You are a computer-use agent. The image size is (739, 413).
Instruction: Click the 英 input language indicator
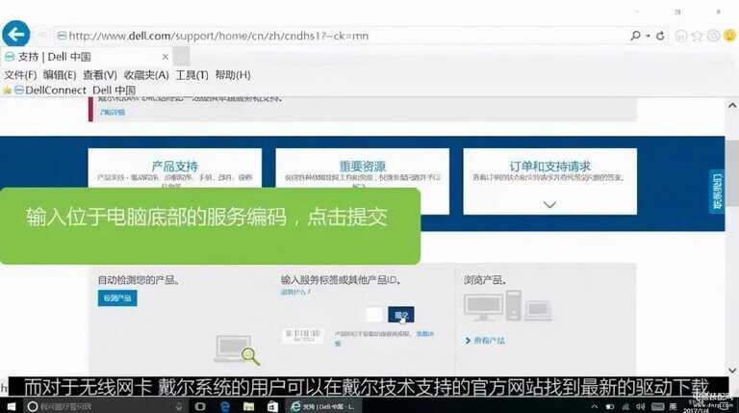pyautogui.click(x=673, y=406)
